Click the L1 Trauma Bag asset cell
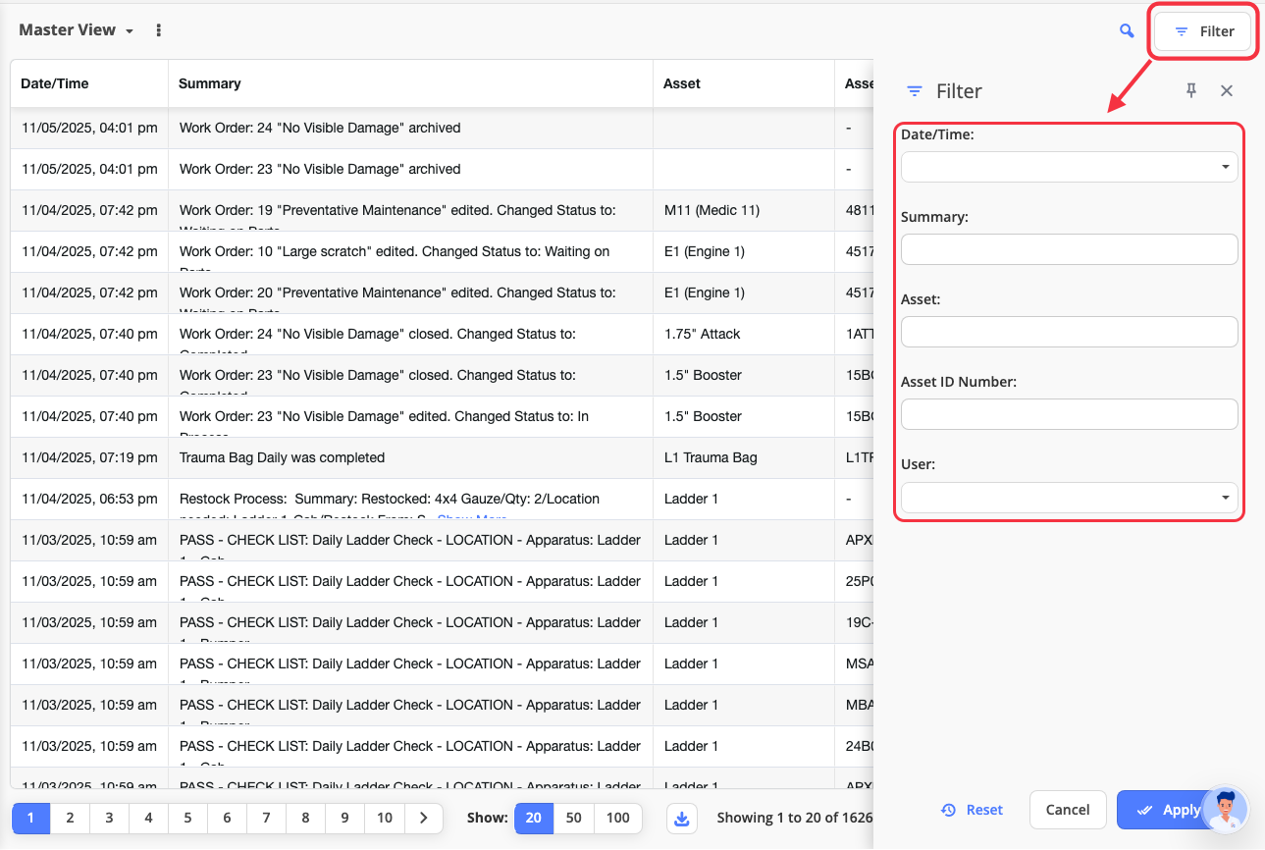The height and width of the screenshot is (850, 1265). coord(744,457)
